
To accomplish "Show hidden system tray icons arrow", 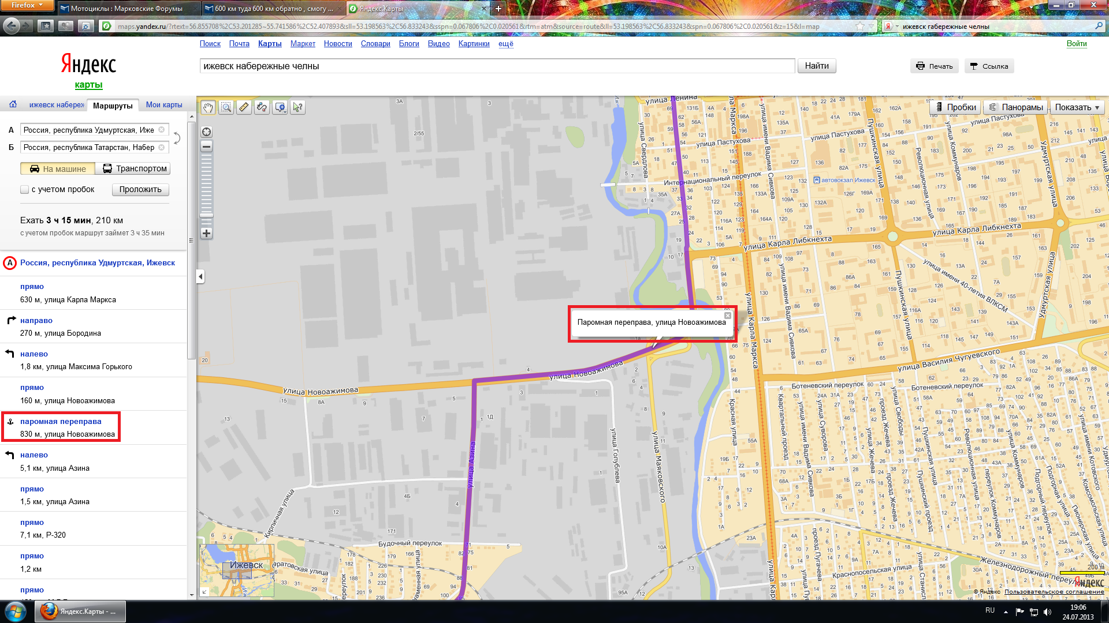I will (1006, 611).
